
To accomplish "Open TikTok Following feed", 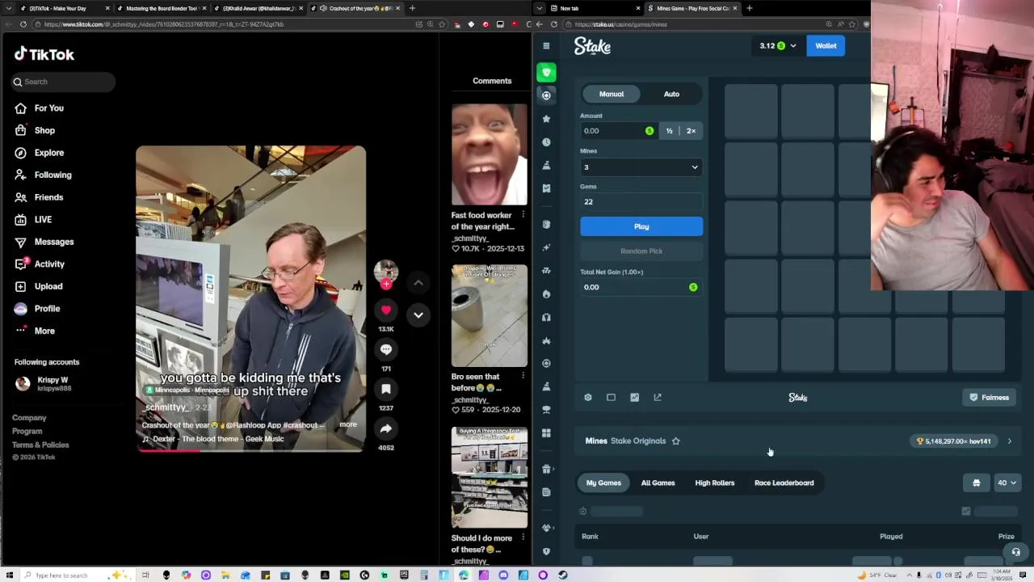I will (x=44, y=175).
